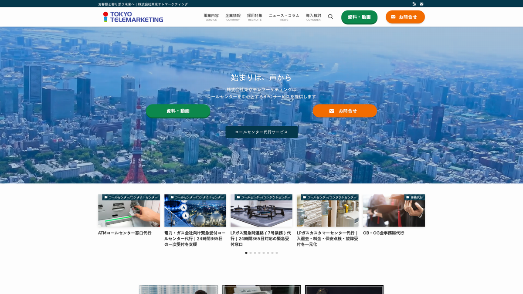Viewport: 523px width, 294px height.
Task: Select the fourth carousel pagination dot
Action: pyautogui.click(x=259, y=253)
